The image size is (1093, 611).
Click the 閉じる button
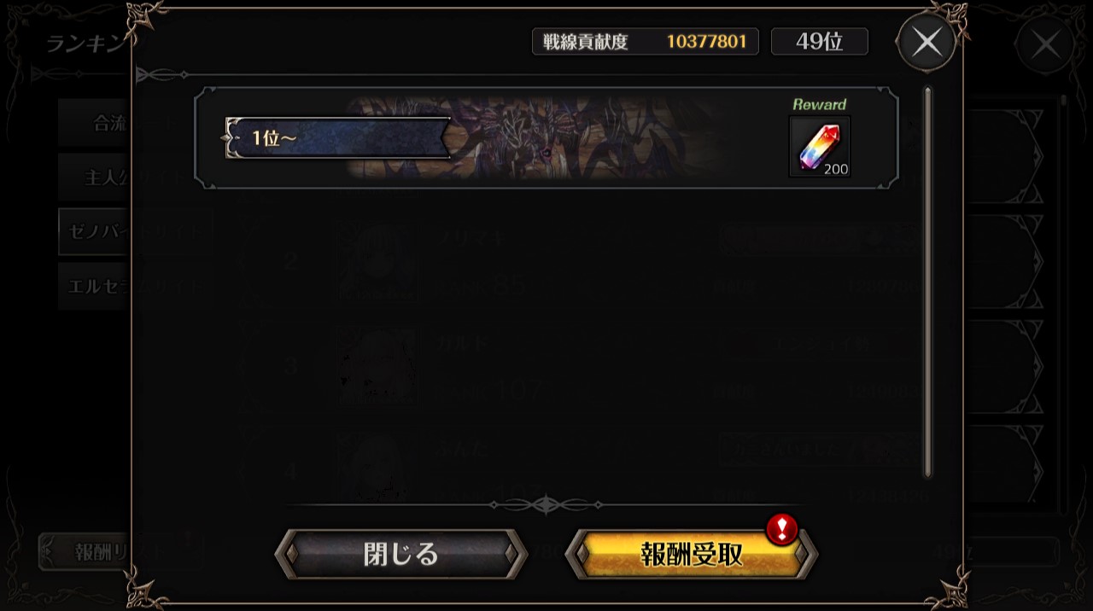click(x=401, y=554)
